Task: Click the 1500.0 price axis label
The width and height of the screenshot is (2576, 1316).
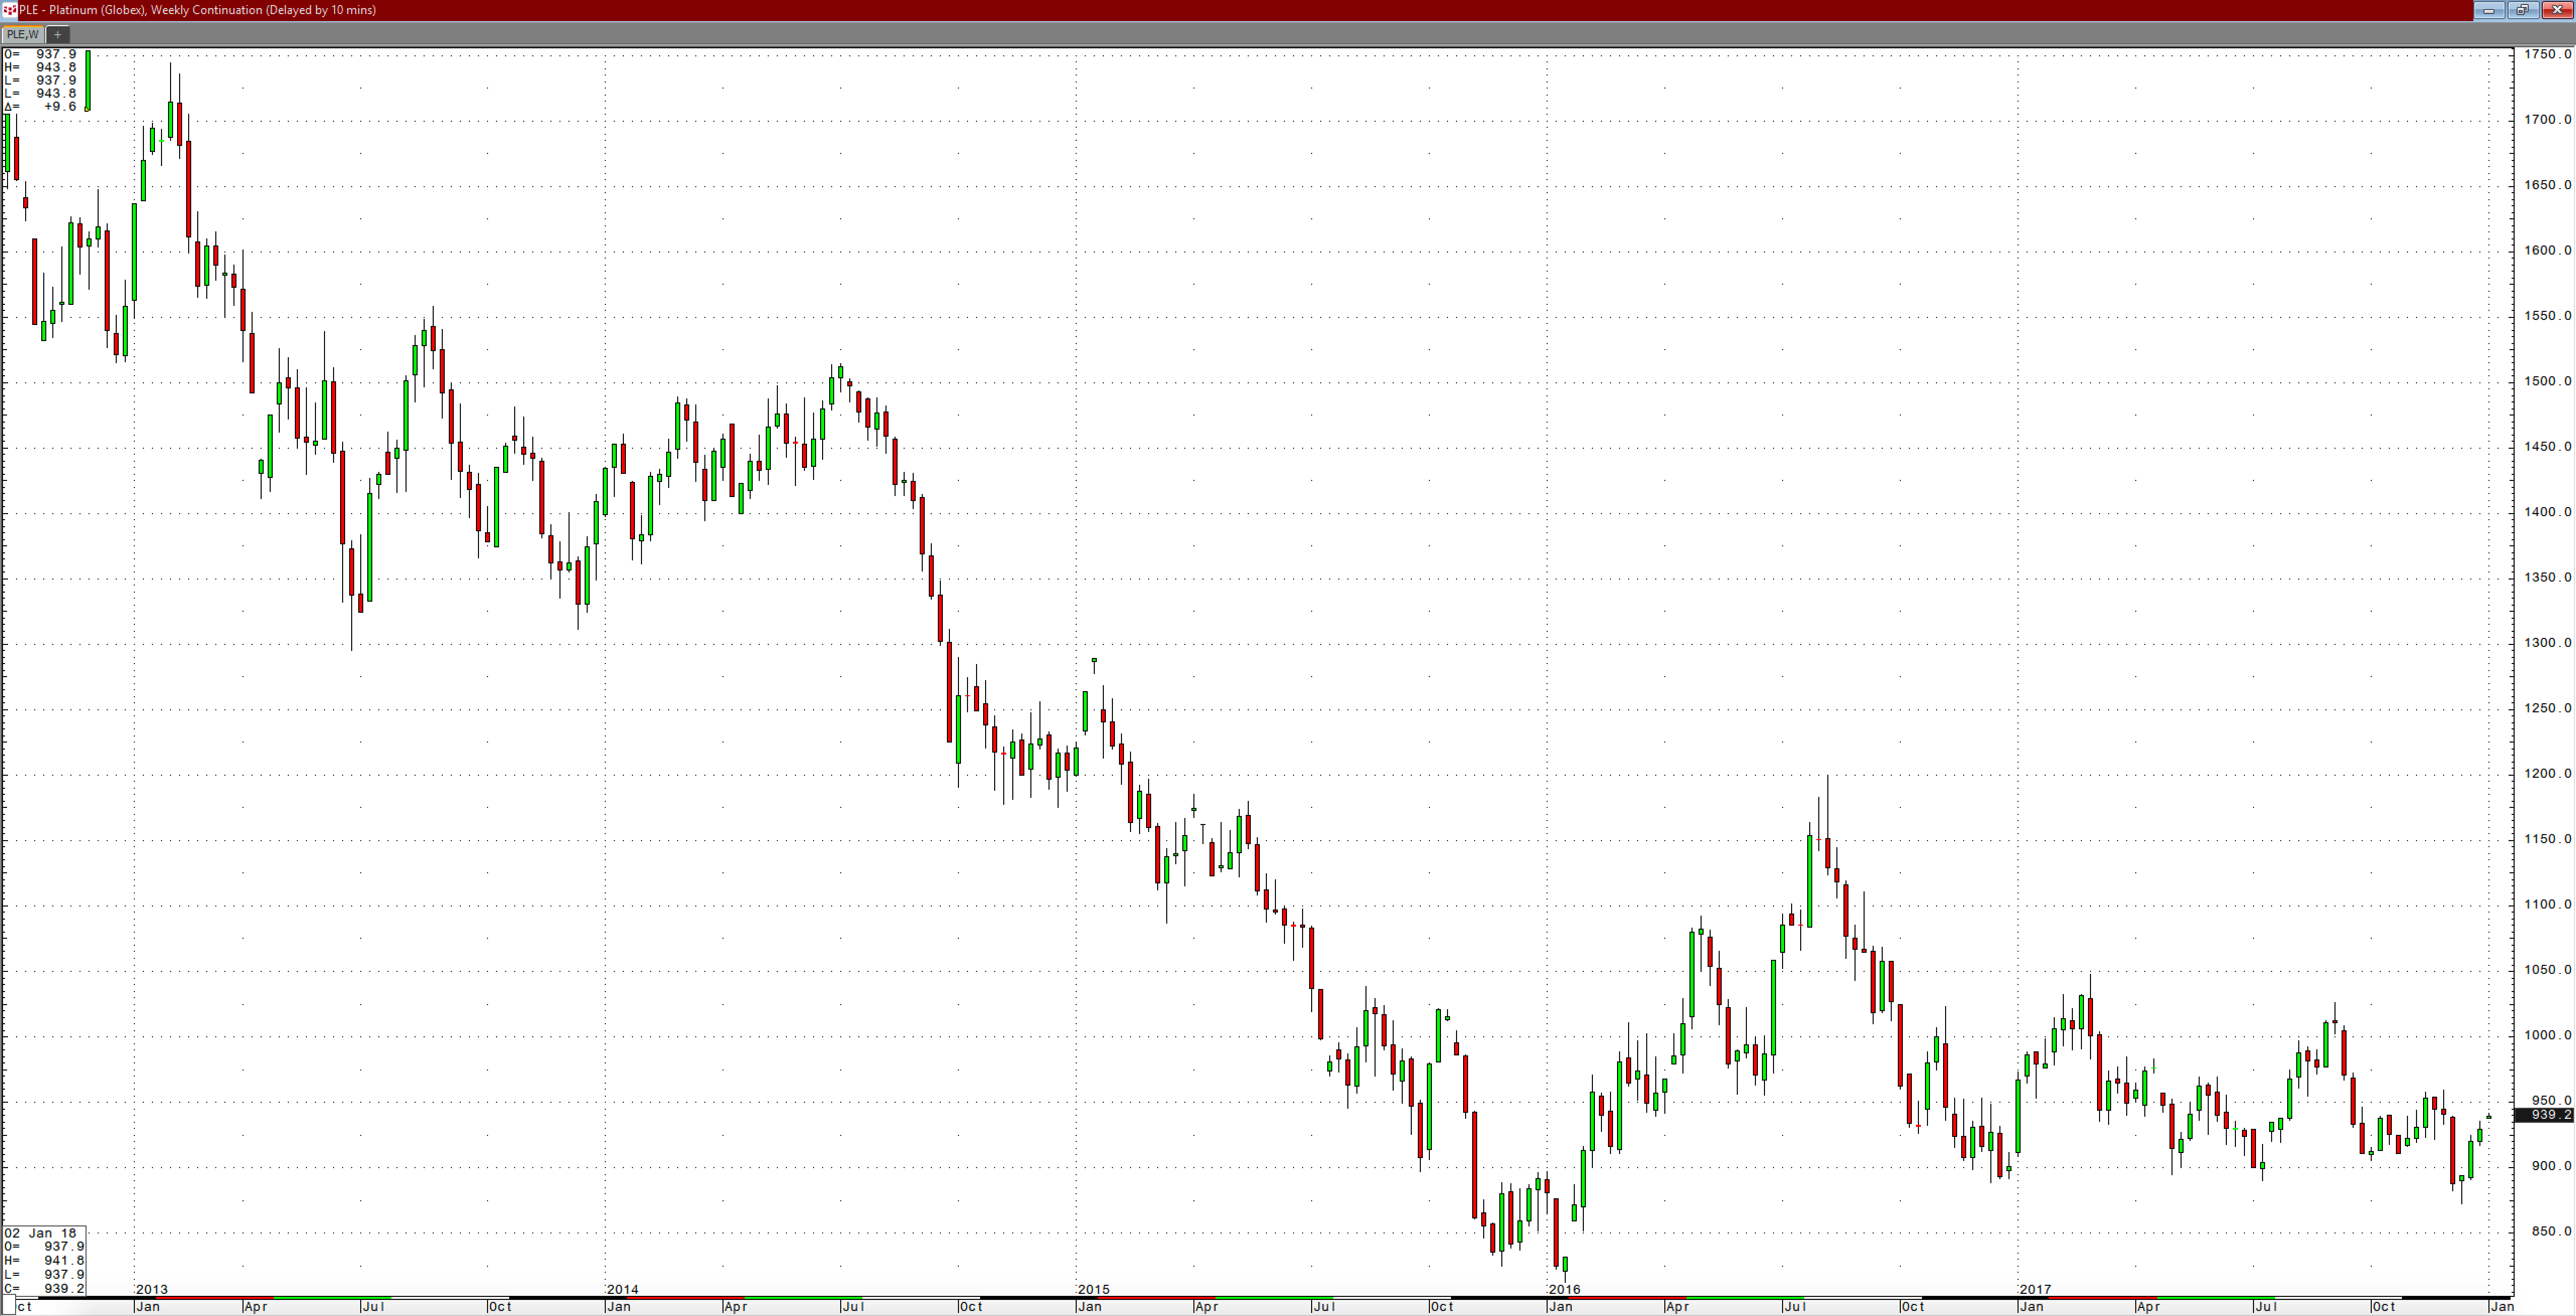Action: coord(2547,381)
